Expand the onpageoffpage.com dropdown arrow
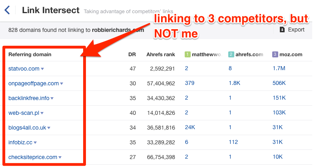The height and width of the screenshot is (167, 313). 62,84
